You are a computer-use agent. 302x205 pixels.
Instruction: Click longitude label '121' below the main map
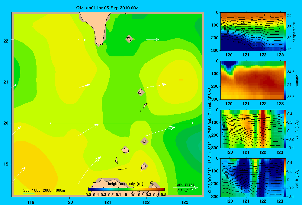click(x=108, y=202)
